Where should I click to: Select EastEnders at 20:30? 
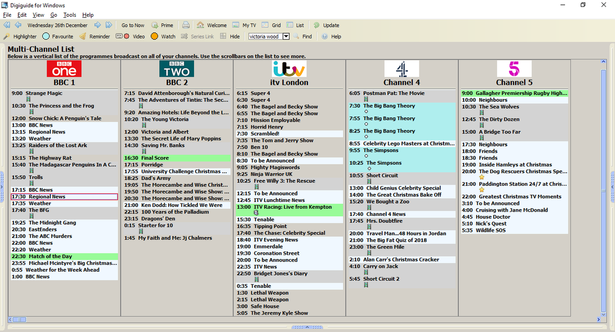coord(64,229)
